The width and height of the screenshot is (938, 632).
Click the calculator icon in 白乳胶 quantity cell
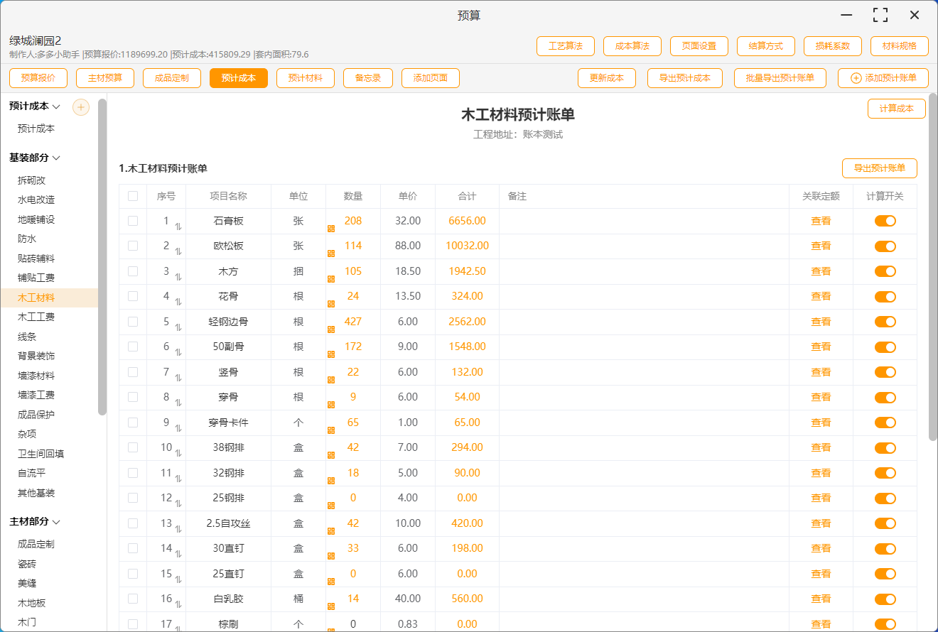click(331, 606)
